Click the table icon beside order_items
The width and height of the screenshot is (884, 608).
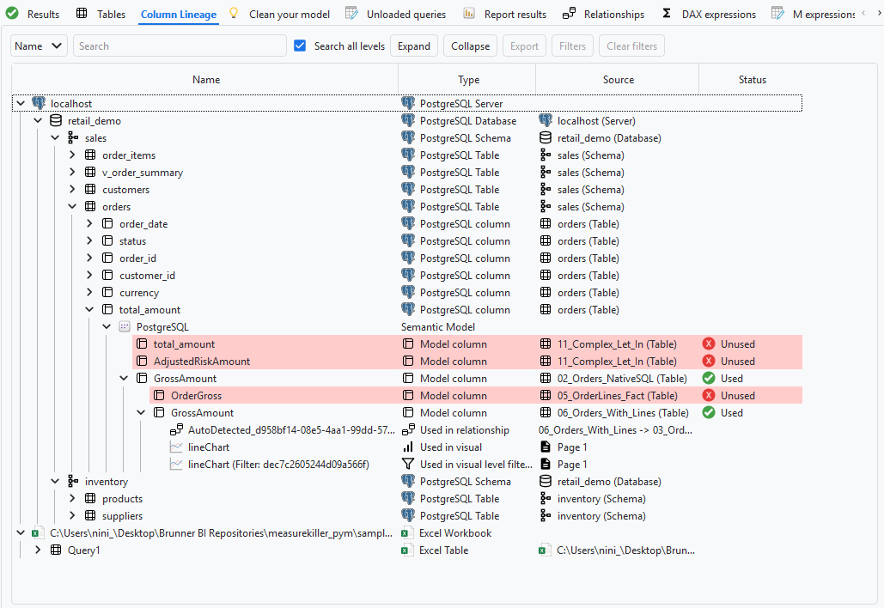tap(90, 155)
